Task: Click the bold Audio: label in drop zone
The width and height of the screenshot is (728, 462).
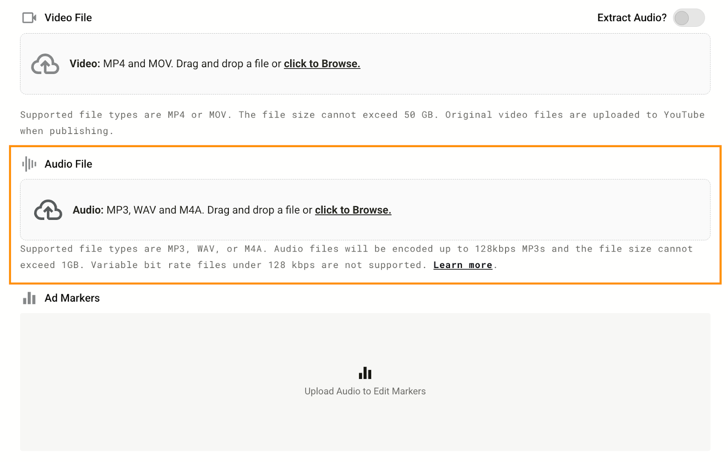Action: point(88,210)
